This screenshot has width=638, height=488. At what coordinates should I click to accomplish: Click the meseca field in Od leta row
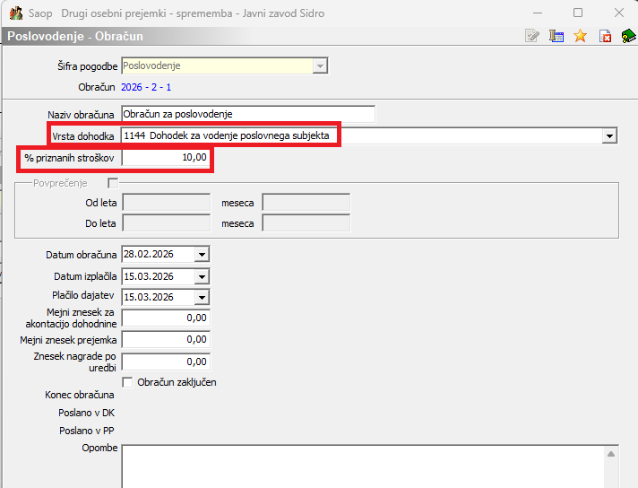point(306,203)
